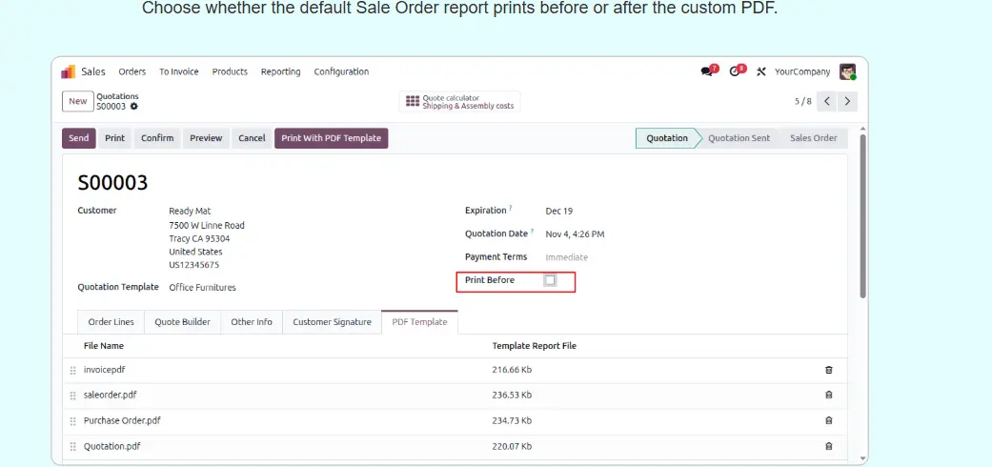Open the activities clock icon
992x467 pixels.
tap(735, 71)
